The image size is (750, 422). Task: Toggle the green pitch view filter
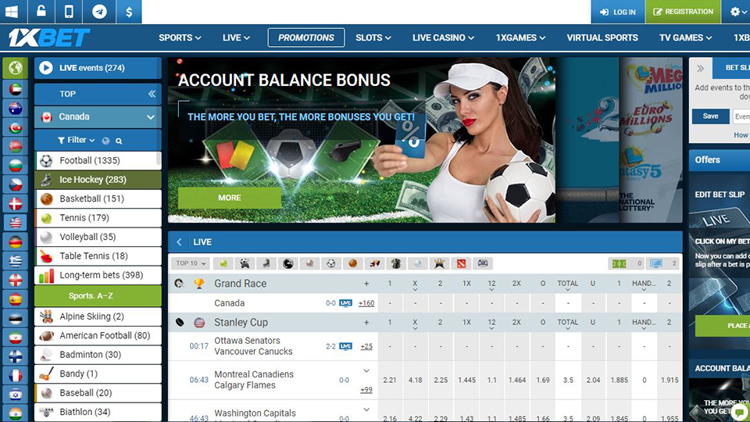point(626,263)
